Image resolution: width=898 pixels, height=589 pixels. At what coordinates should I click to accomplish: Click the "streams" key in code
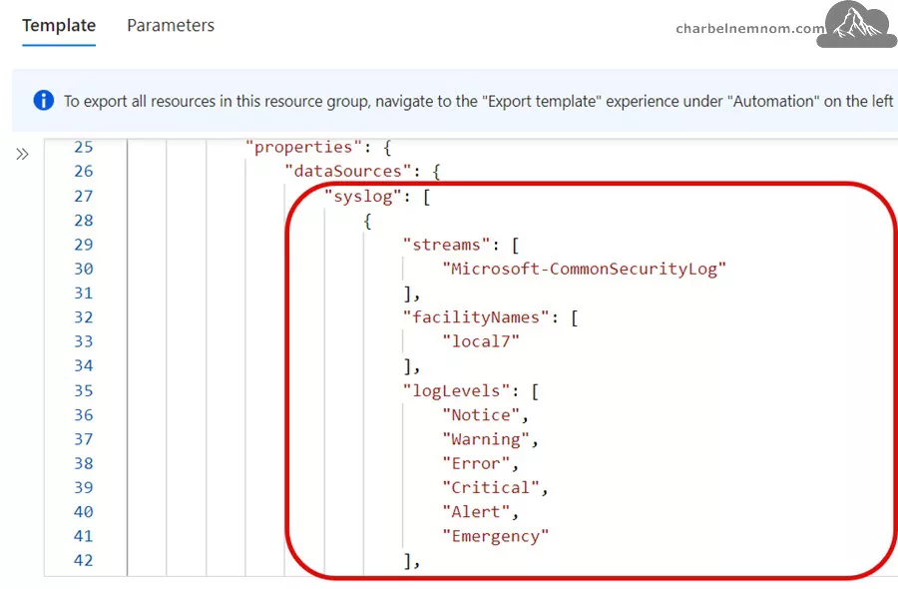[446, 246]
